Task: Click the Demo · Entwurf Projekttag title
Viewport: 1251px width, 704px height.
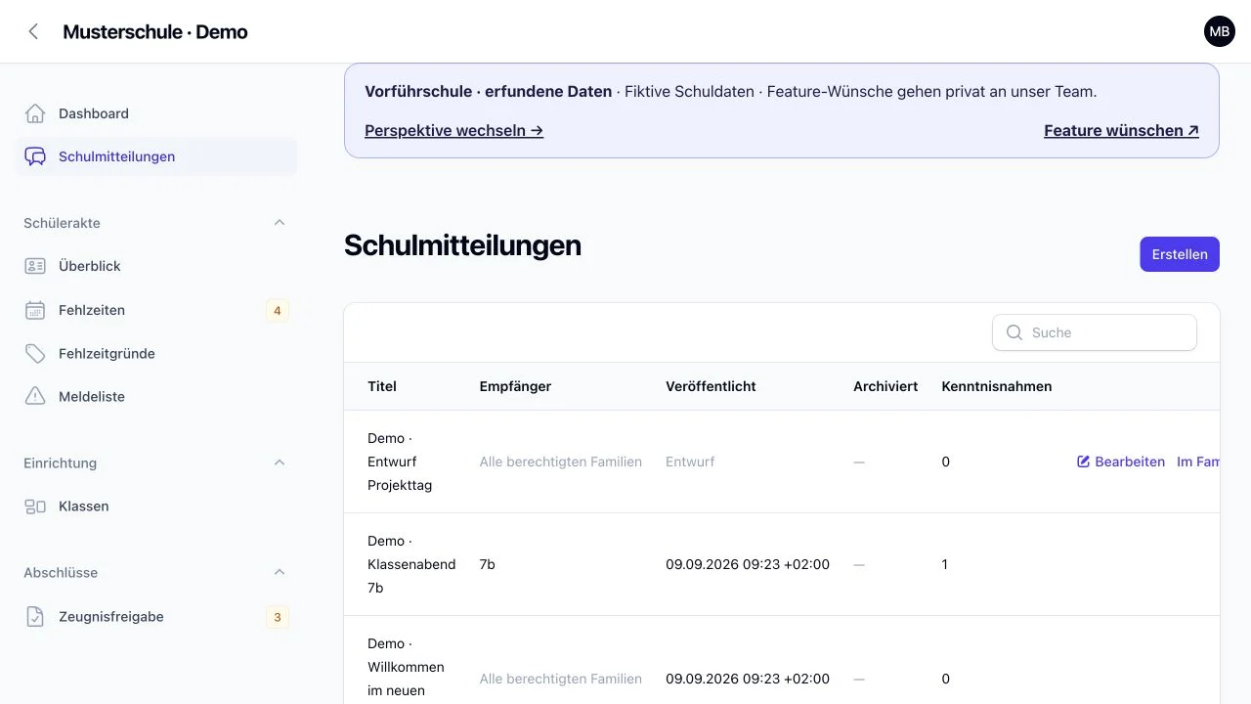Action: coord(400,462)
